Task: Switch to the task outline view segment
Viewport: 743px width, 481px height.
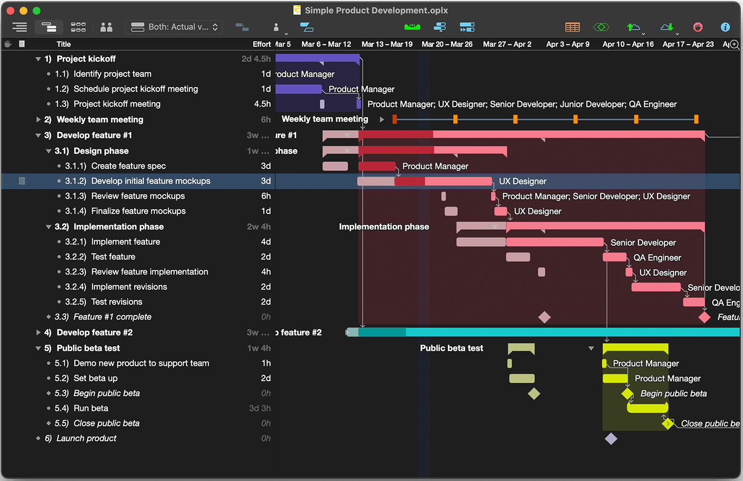Action: pos(20,27)
